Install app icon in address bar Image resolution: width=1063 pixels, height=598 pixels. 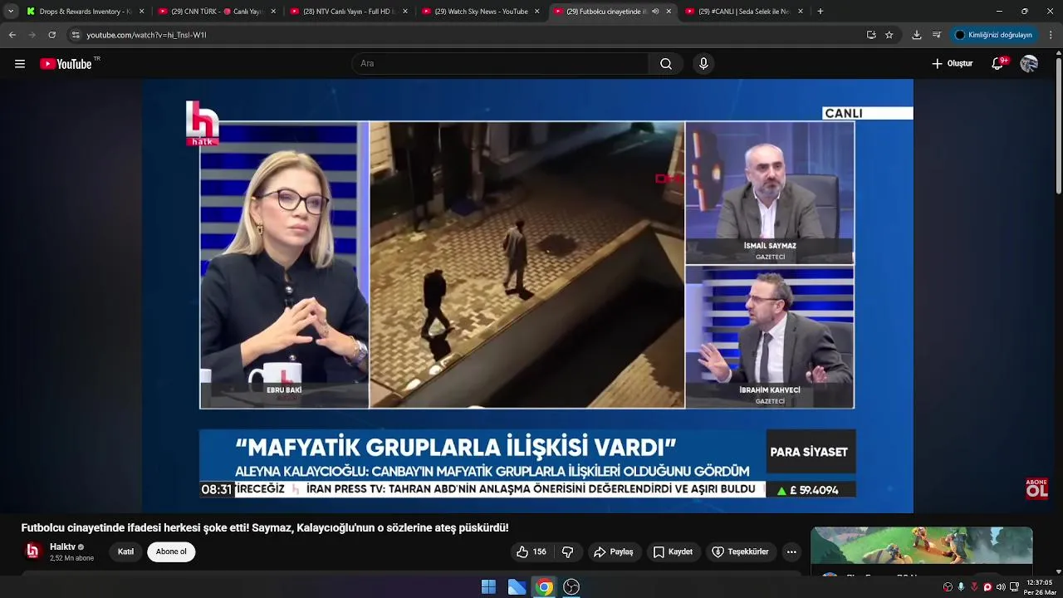pyautogui.click(x=871, y=35)
